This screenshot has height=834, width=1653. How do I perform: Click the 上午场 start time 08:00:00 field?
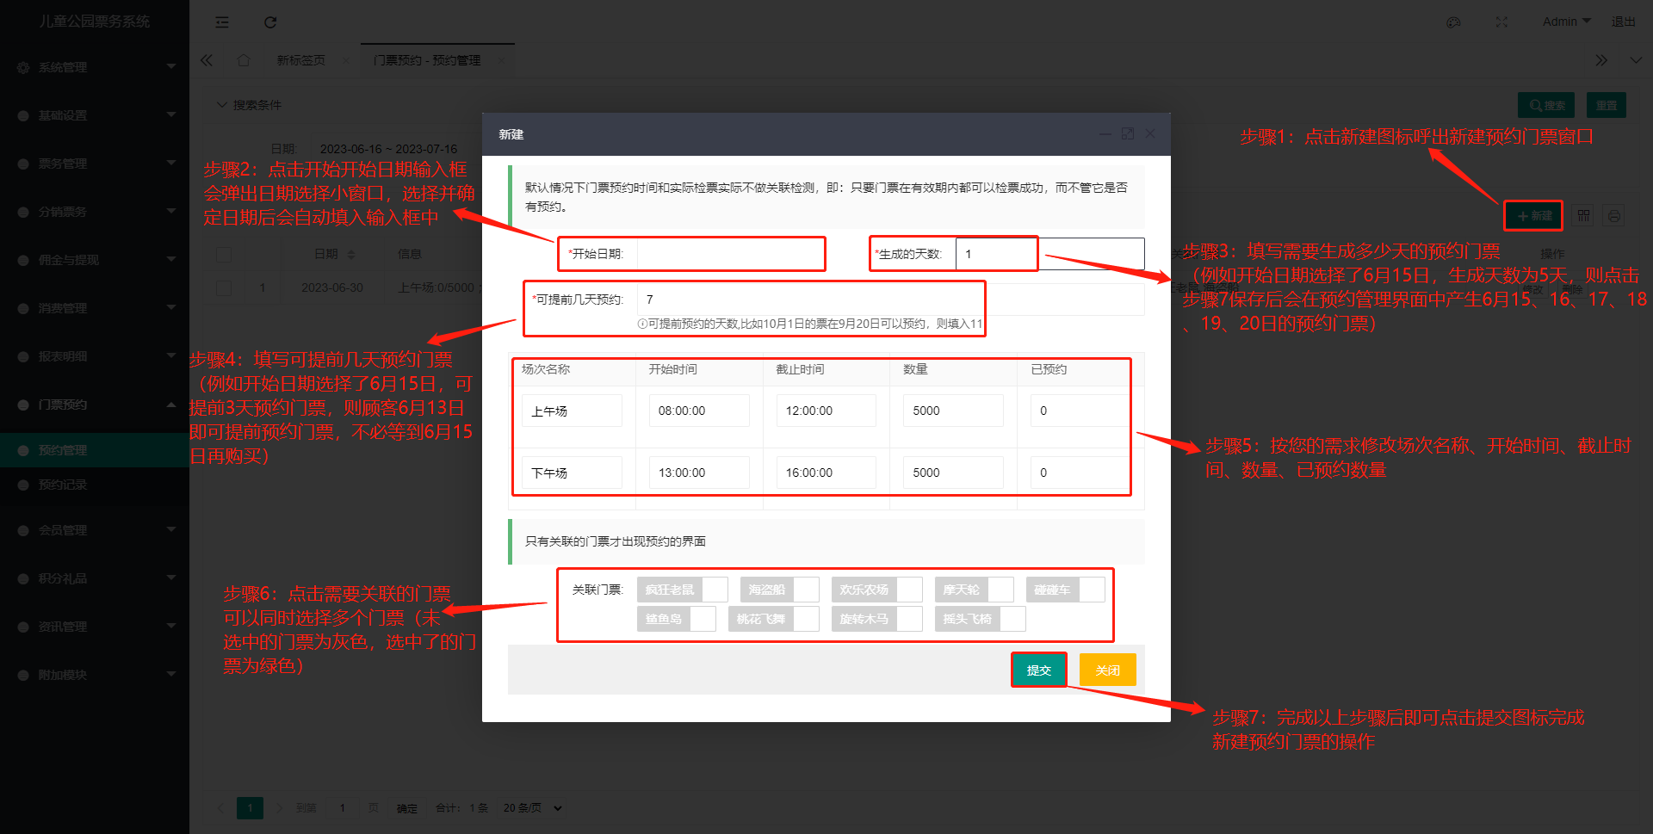[x=699, y=411]
